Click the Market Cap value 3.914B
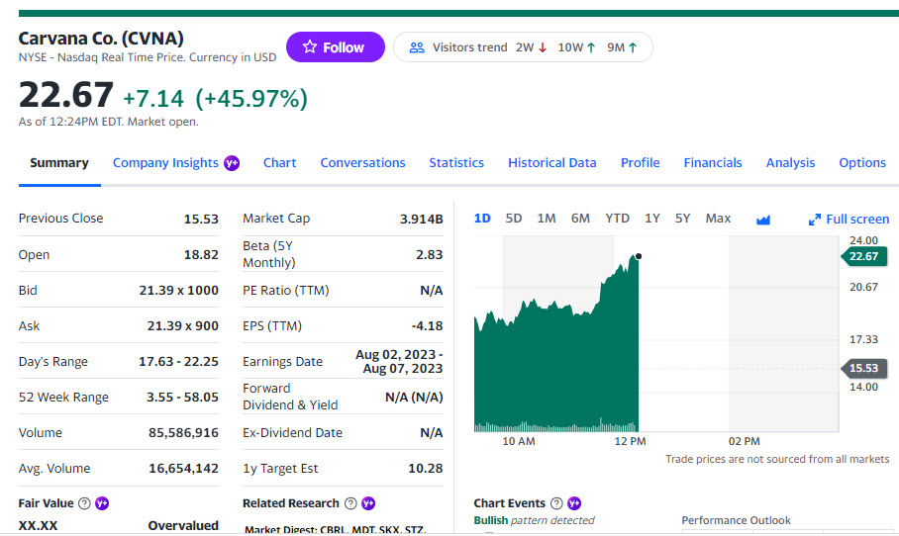Image resolution: width=899 pixels, height=536 pixels. point(422,219)
